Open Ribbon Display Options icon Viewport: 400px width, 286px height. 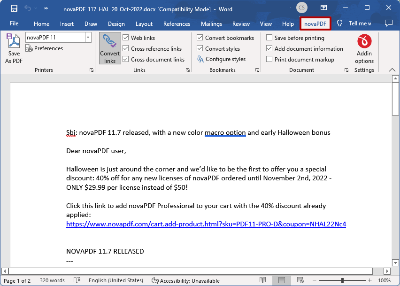coord(323,8)
